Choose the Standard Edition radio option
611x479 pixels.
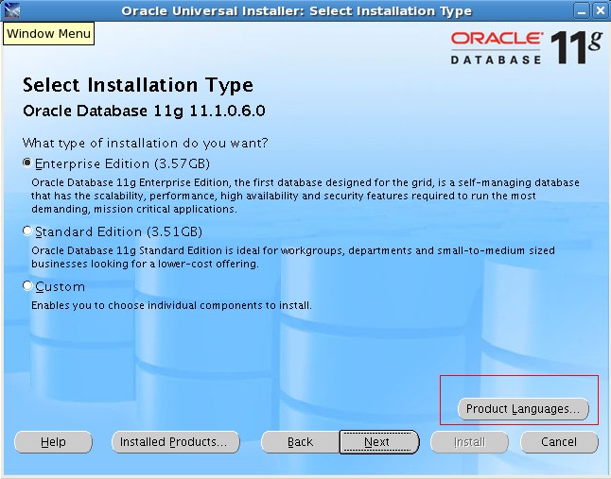[26, 231]
